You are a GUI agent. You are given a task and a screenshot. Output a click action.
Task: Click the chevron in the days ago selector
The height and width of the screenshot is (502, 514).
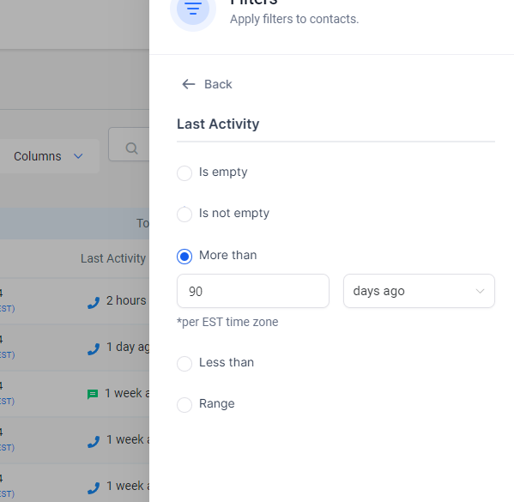pos(480,291)
